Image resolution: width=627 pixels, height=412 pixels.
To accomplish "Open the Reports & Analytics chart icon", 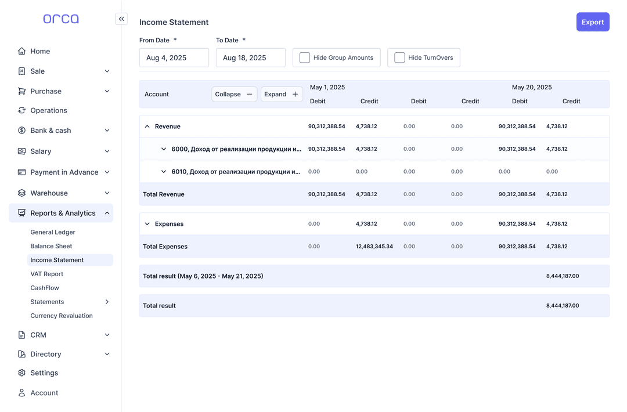I will pos(21,213).
